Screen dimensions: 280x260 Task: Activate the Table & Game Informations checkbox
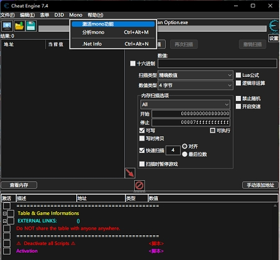point(11,214)
